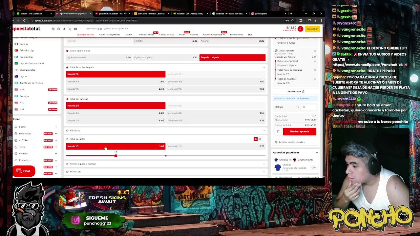
Task: Click the Realizar apuesta button
Action: pyautogui.click(x=300, y=131)
